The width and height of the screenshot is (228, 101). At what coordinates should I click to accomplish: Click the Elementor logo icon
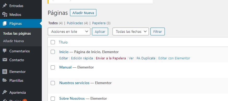coord(5,72)
